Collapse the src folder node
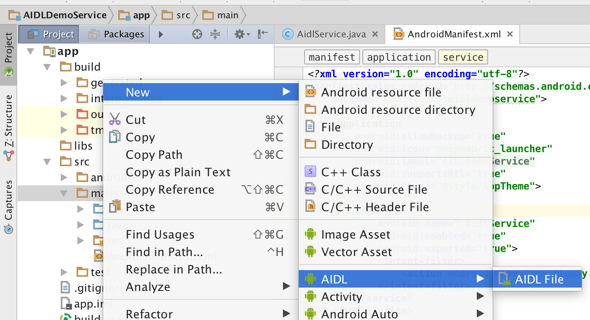This screenshot has height=320, width=590. [x=47, y=162]
